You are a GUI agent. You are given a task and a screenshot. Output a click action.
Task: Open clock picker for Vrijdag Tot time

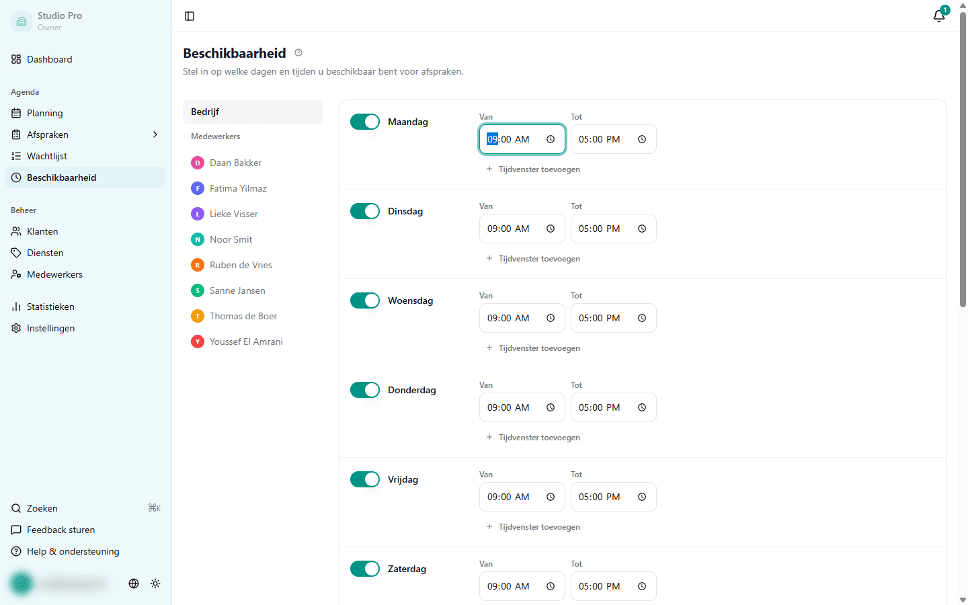click(642, 497)
